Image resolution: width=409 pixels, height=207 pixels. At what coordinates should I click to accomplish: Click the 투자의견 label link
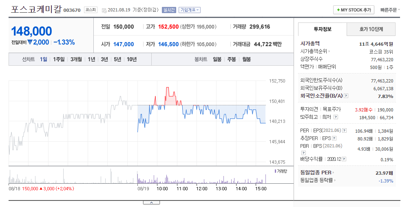309,109
